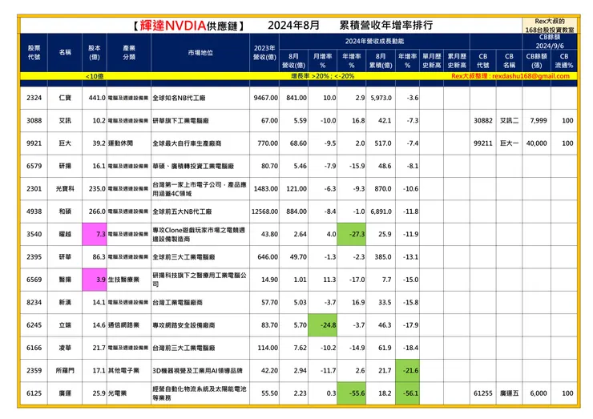Viewport: 593px width, 419px height.
Task: Click green-highlighted cell -21.6
Action: click(407, 370)
